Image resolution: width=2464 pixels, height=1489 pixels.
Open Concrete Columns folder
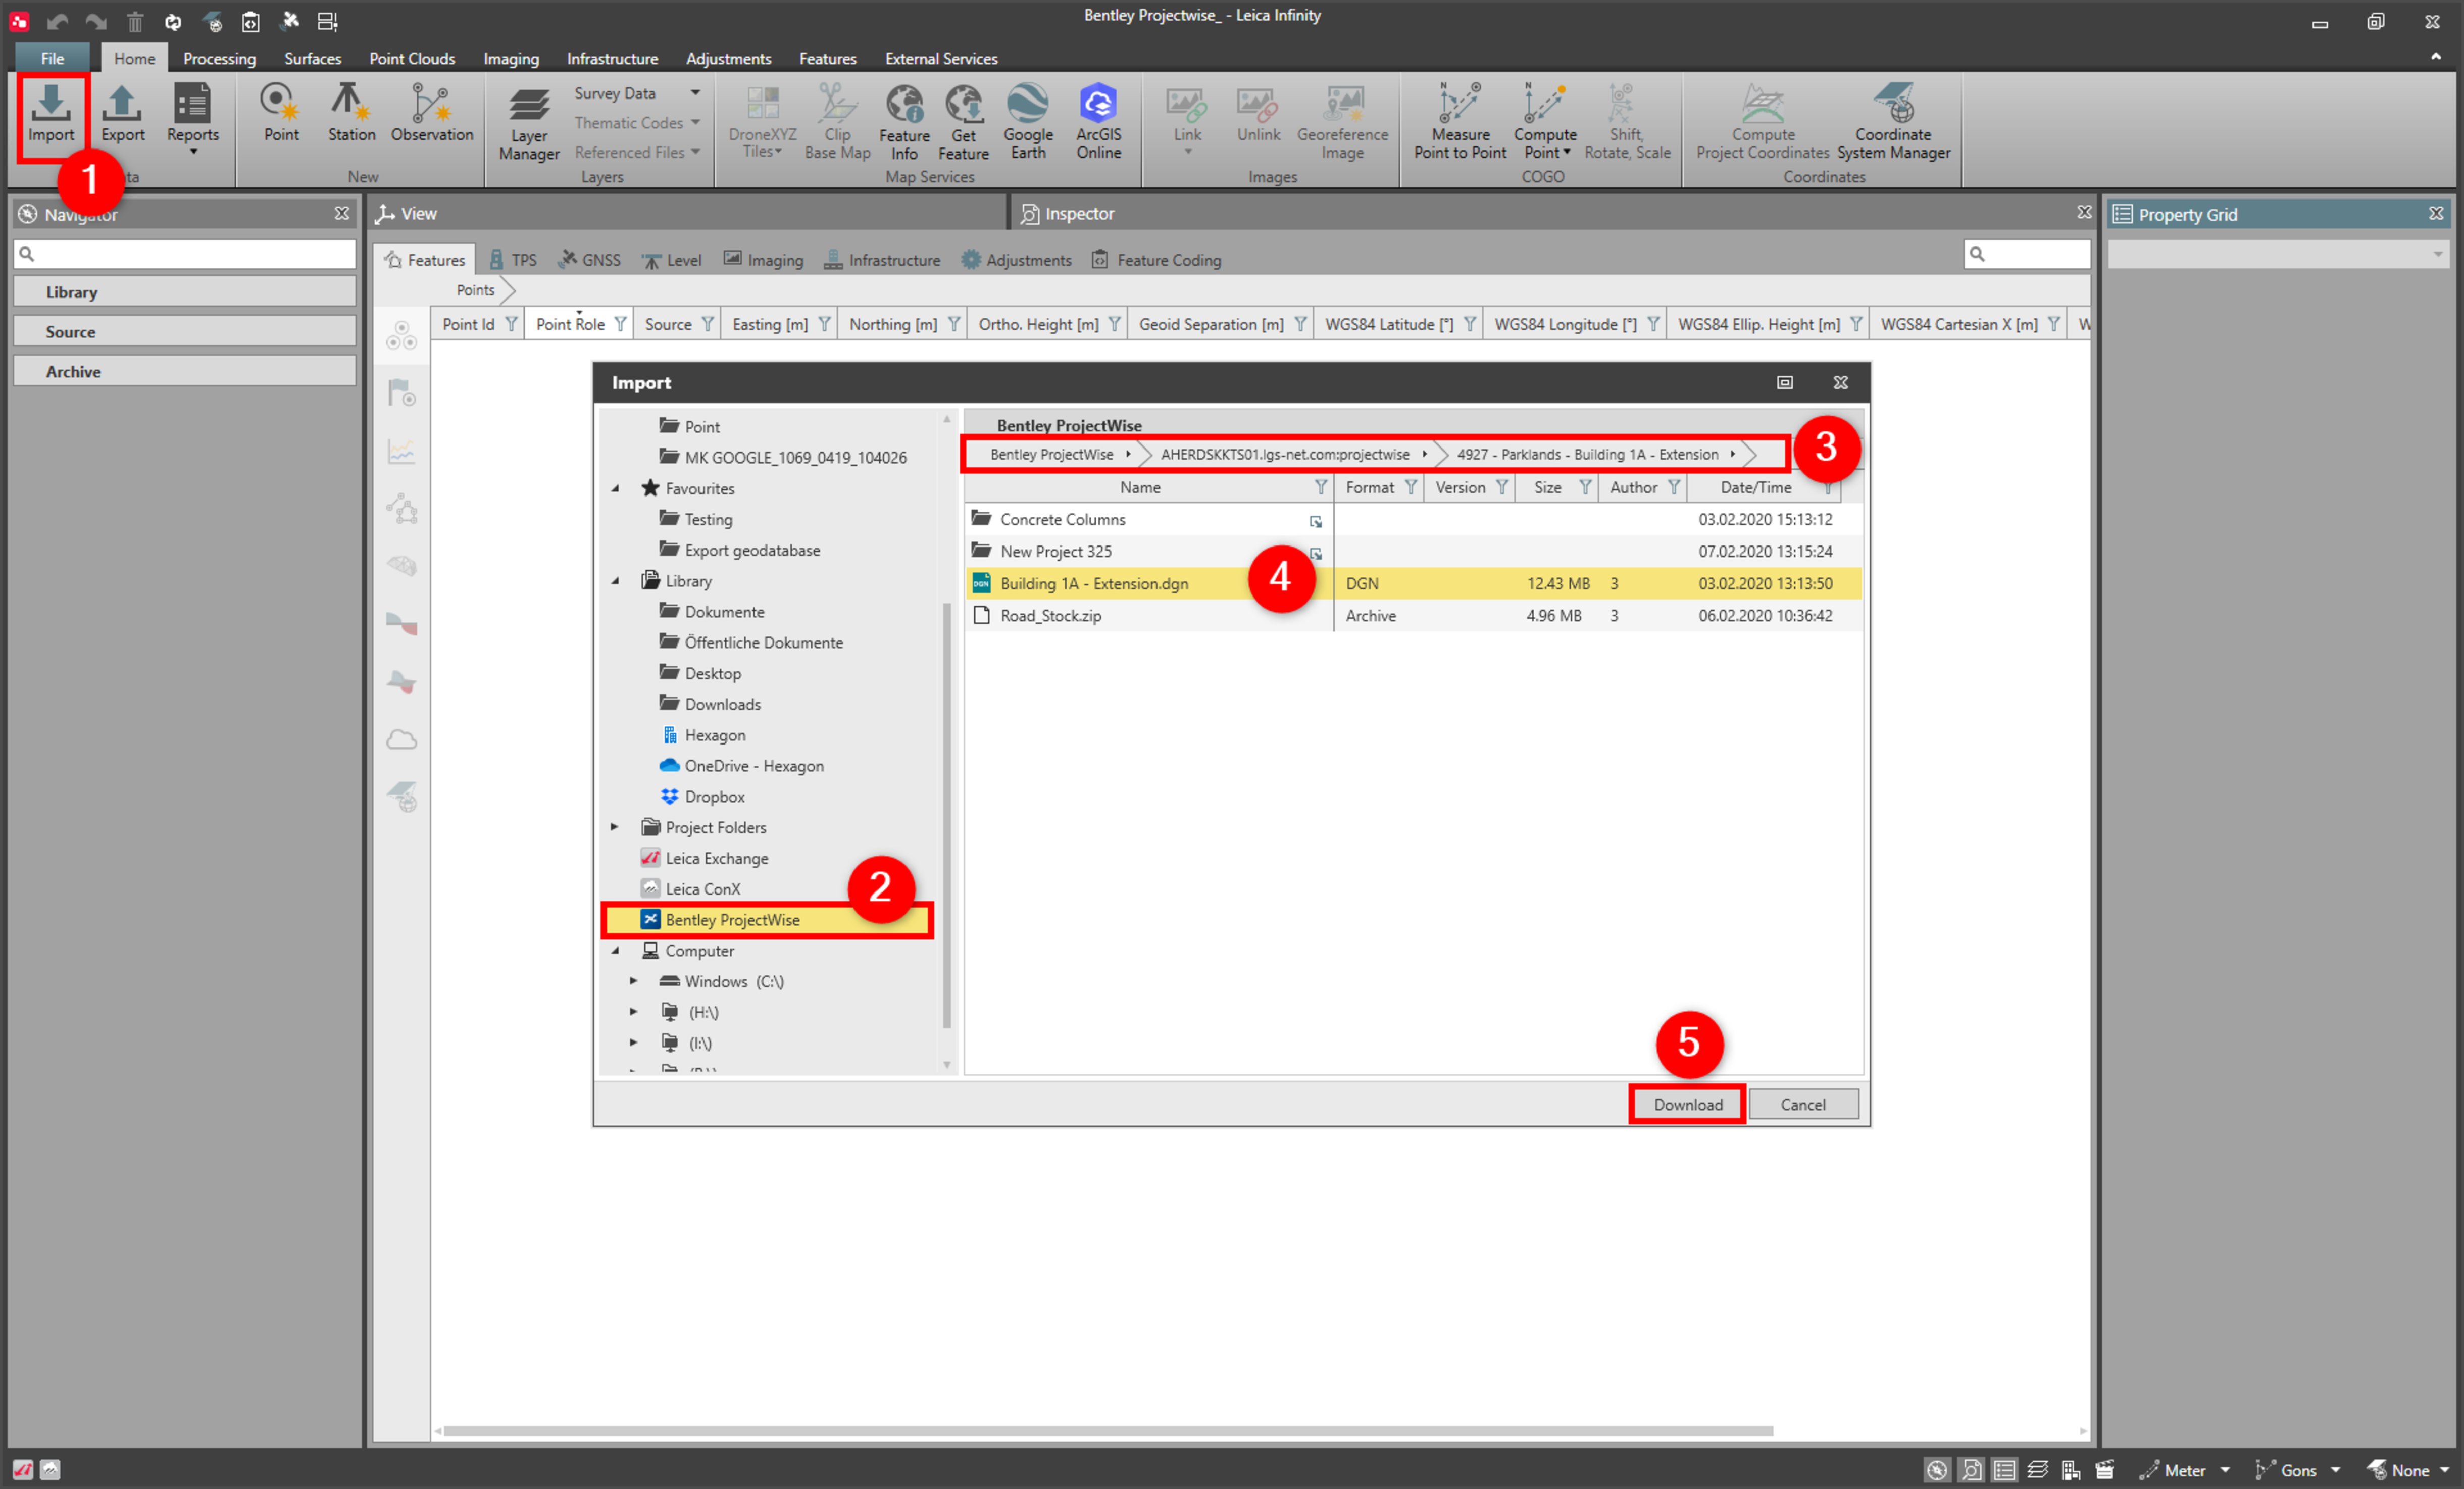point(1062,519)
